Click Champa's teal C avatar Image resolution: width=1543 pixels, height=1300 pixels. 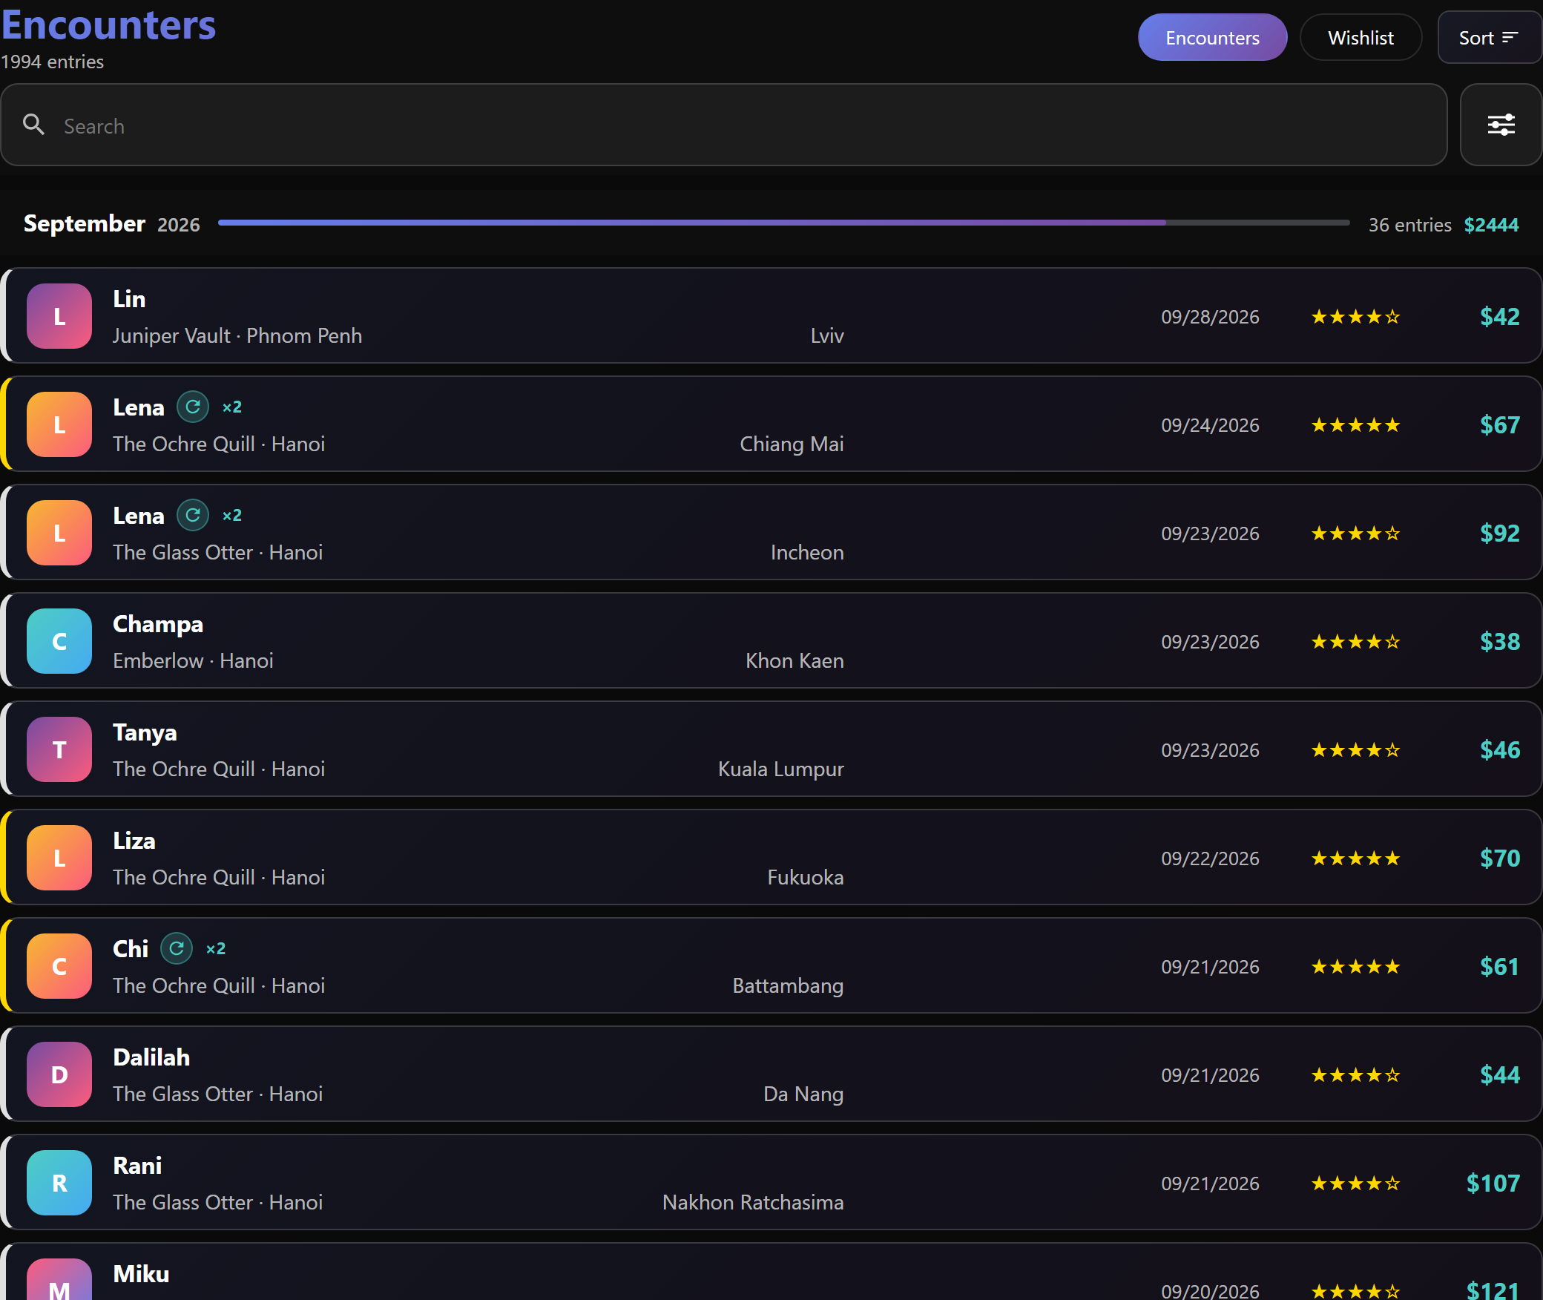(59, 641)
